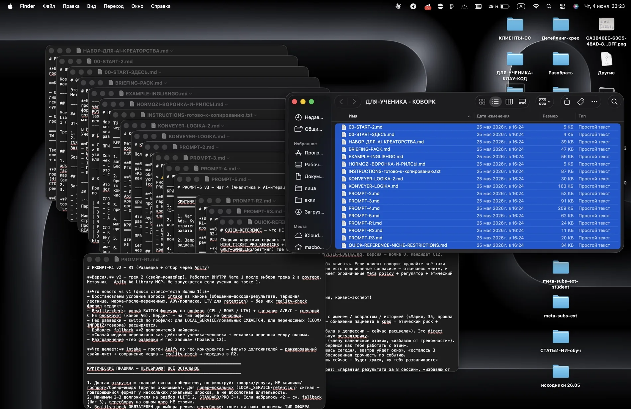The height and width of the screenshot is (409, 631).
Task: Select EXAMPLE-INGLISHGO.md in the file list
Action: pos(478,157)
